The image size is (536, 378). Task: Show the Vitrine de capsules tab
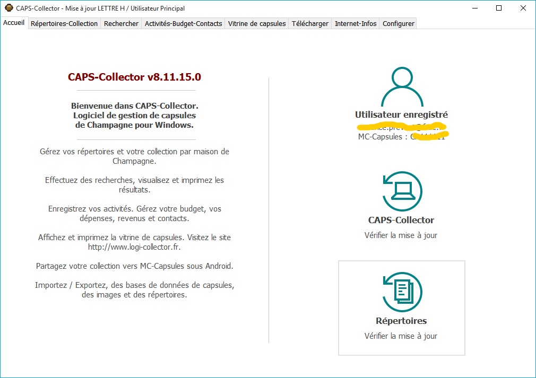257,23
